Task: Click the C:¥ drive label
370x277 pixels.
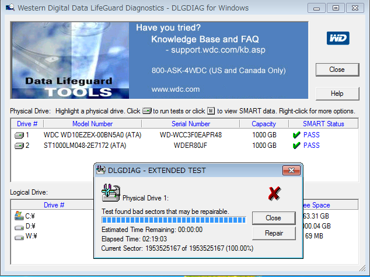Action: (30, 216)
